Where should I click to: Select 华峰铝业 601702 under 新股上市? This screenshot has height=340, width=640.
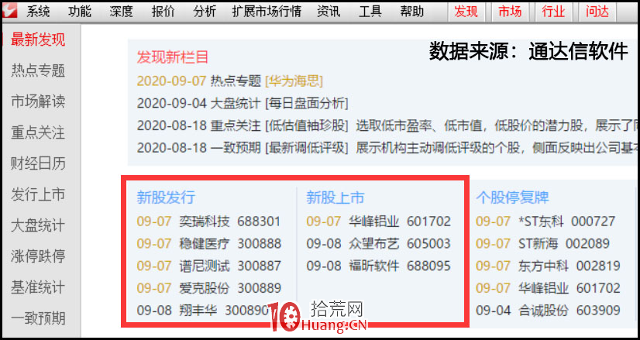pos(378,222)
